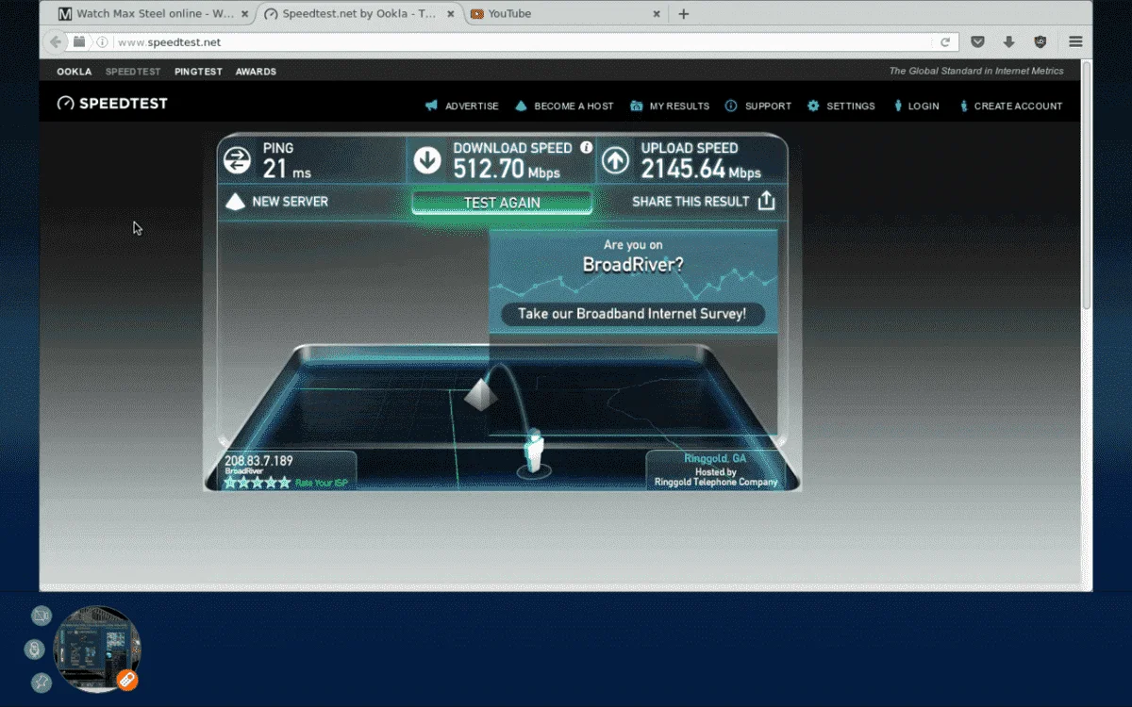
Task: Click the site identity info icon
Action: [x=102, y=42]
